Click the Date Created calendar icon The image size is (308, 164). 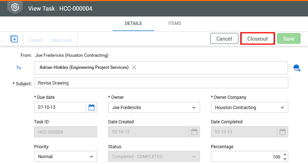pos(194,132)
